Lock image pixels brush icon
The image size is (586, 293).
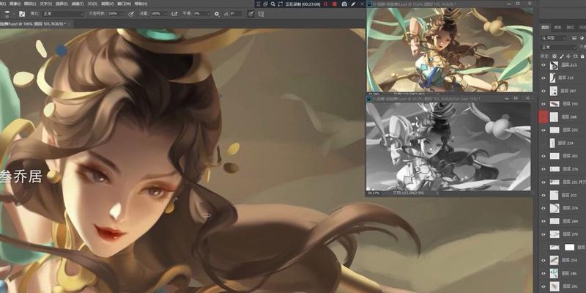(x=562, y=56)
